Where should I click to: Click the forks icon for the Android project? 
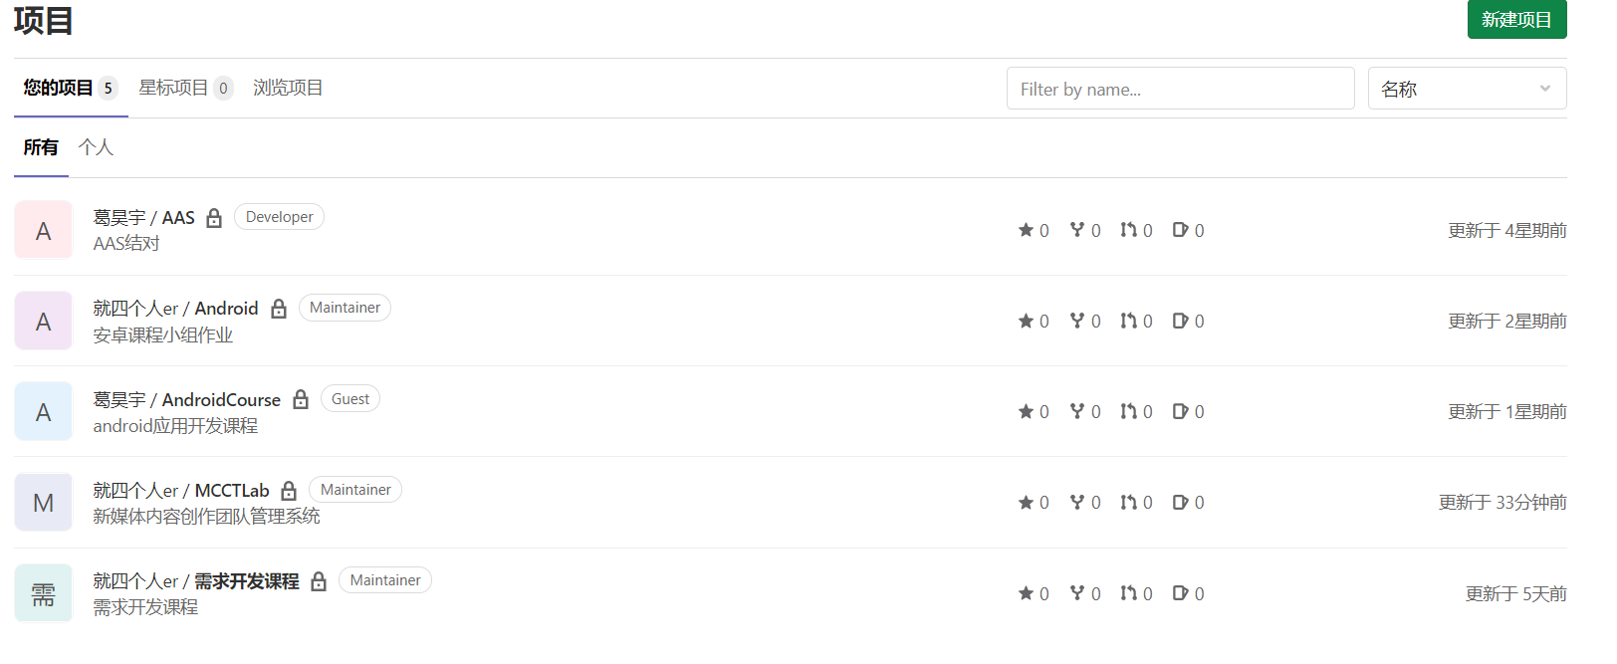pos(1077,321)
